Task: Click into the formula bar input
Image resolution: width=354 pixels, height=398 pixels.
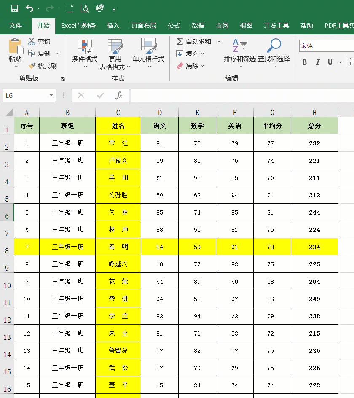Action: click(242, 95)
